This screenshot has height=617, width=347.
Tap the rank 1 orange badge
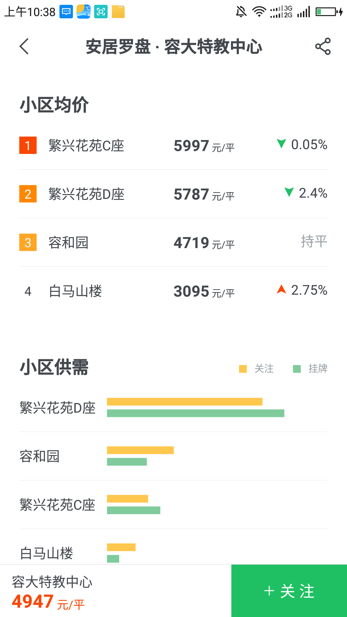[28, 145]
